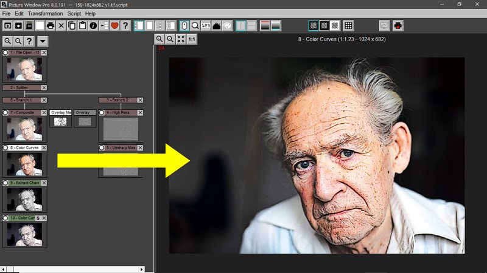Click the red heart favorites icon
This screenshot has width=487, height=273.
(x=114, y=25)
